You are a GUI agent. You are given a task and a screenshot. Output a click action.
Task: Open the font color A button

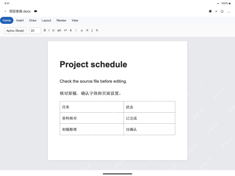[x=71, y=30]
